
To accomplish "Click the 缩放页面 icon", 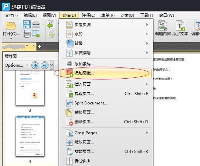I will point(70,142).
